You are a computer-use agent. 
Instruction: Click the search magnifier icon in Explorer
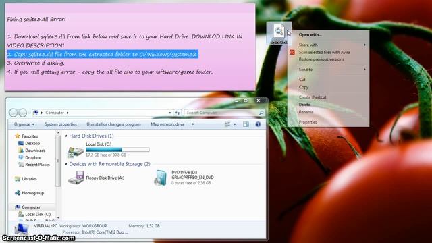point(261,113)
